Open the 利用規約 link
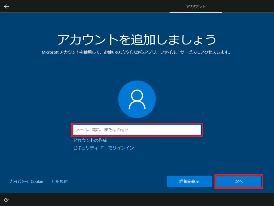Screen dimensions: 274x206 tap(60, 181)
